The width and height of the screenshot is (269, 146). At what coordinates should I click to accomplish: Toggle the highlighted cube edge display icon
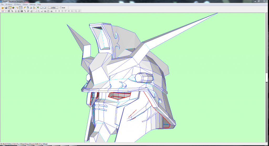click(x=20, y=8)
